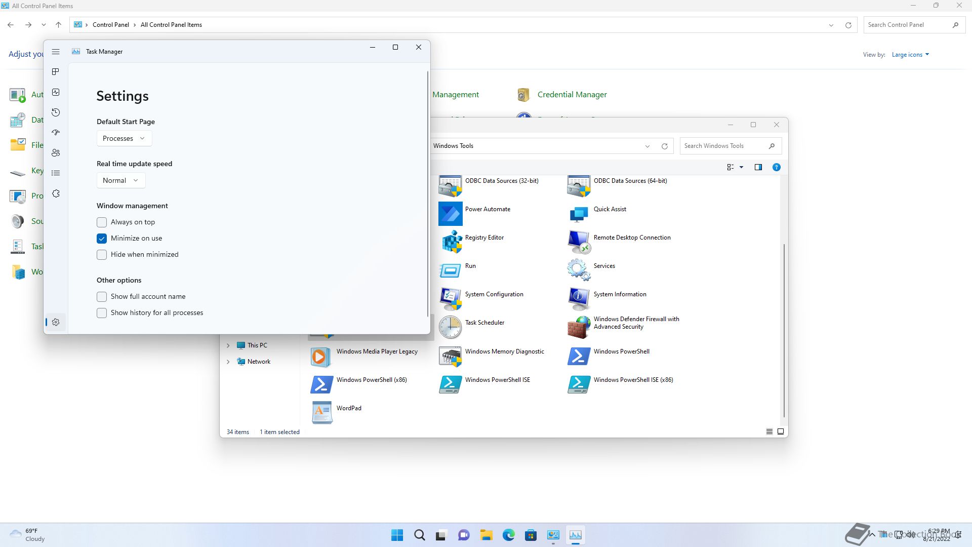
Task: Go up one level in Control Panel
Action: [x=59, y=25]
